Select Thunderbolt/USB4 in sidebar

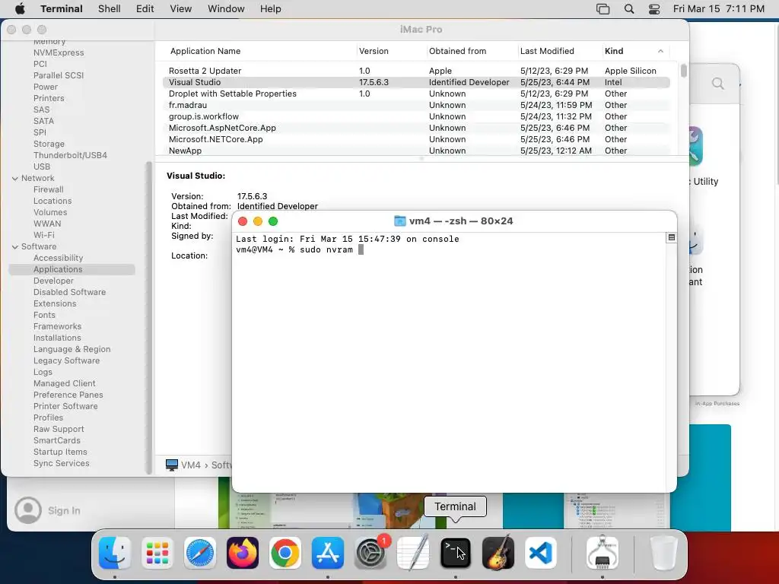tap(70, 155)
